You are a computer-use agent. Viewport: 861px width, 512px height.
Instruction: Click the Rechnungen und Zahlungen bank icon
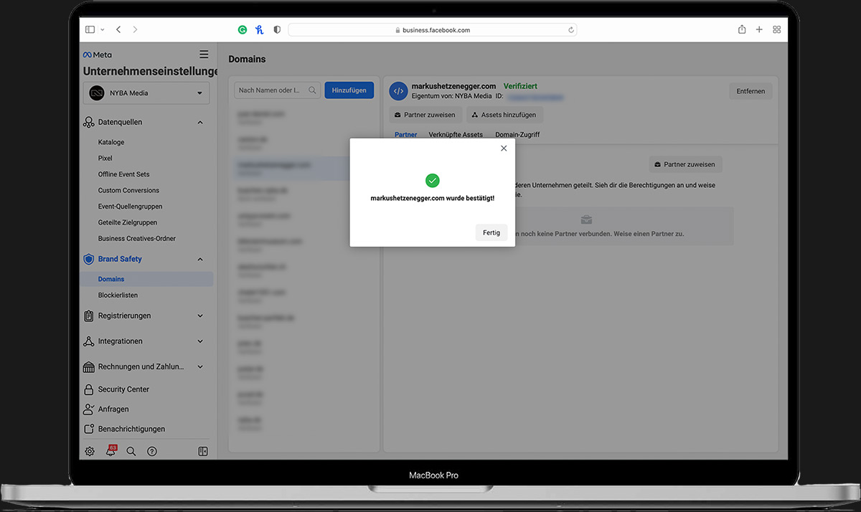(89, 367)
